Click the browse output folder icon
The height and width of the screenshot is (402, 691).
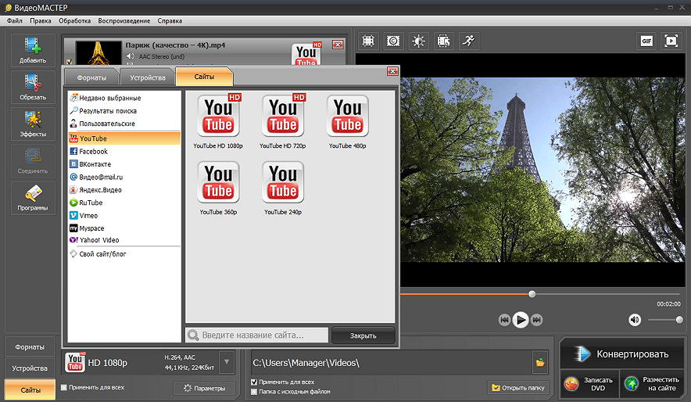(539, 362)
